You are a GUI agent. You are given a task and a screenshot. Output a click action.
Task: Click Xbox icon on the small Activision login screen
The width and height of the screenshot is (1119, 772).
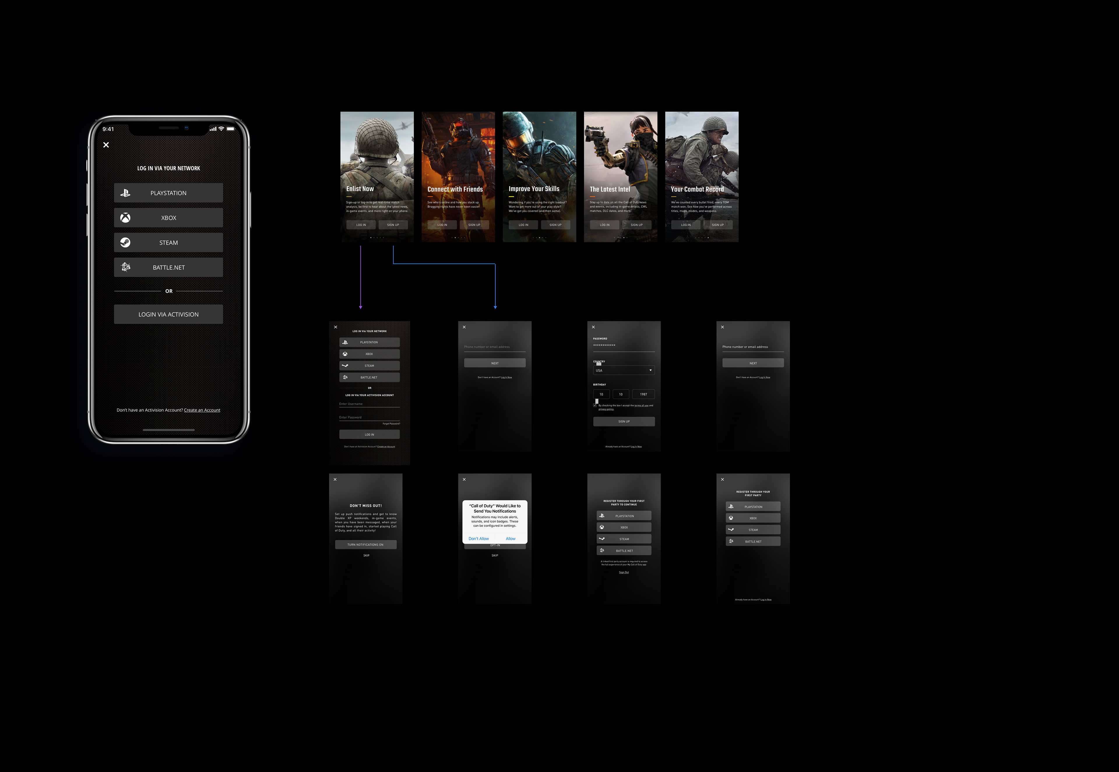[345, 354]
